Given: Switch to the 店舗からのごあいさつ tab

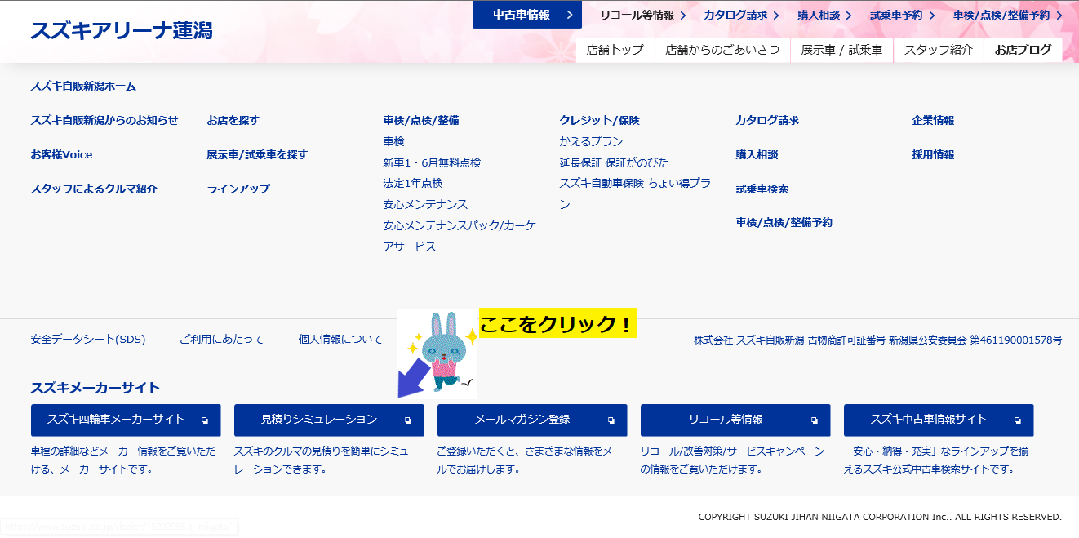Looking at the screenshot, I should click(x=722, y=50).
